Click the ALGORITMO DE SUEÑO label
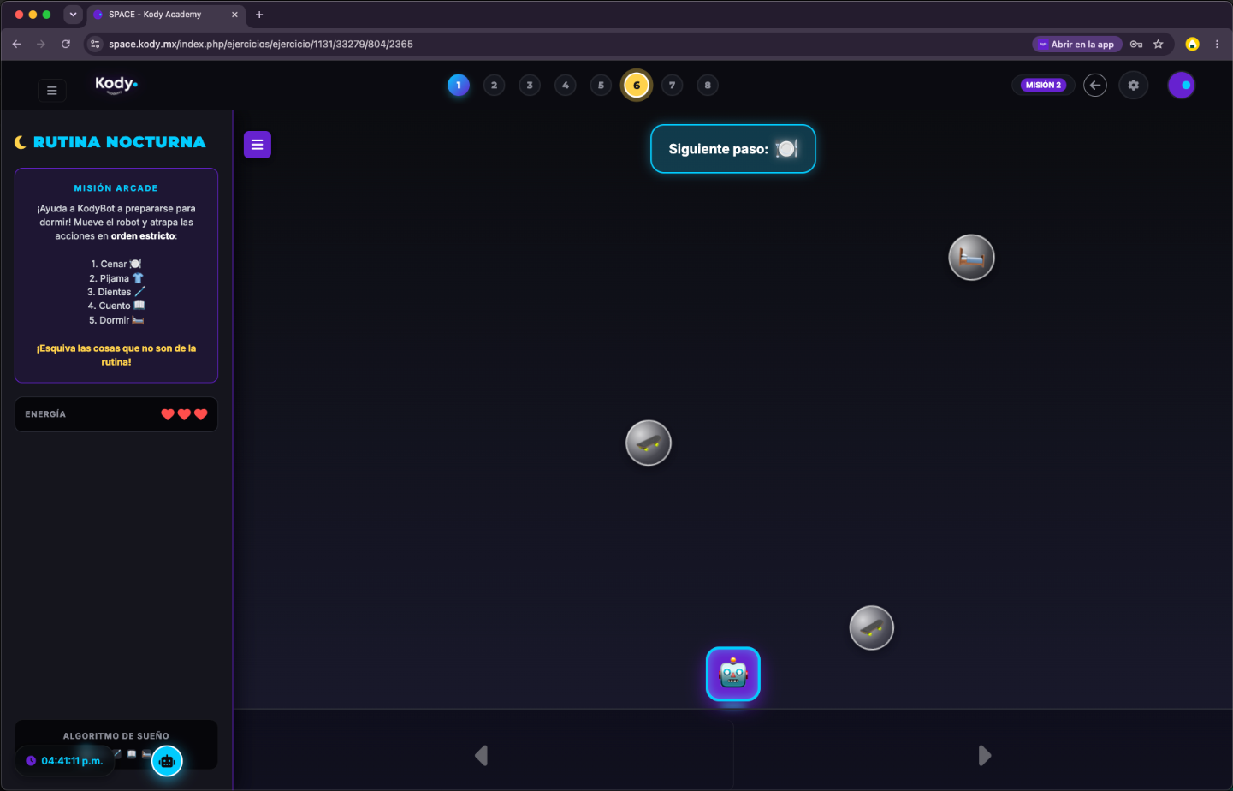 click(x=116, y=736)
